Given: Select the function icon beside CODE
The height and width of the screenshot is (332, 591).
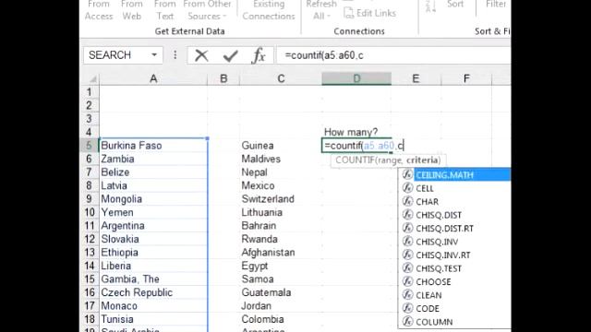Looking at the screenshot, I should [407, 308].
